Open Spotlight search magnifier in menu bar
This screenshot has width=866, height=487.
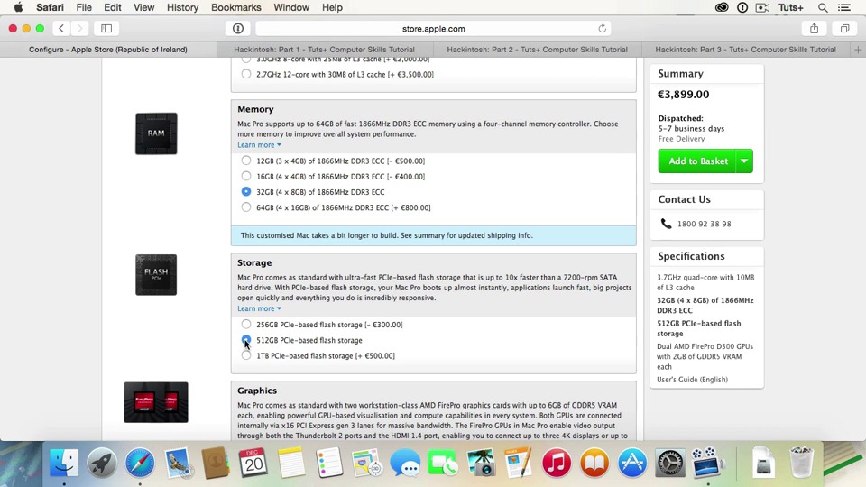pyautogui.click(x=823, y=7)
